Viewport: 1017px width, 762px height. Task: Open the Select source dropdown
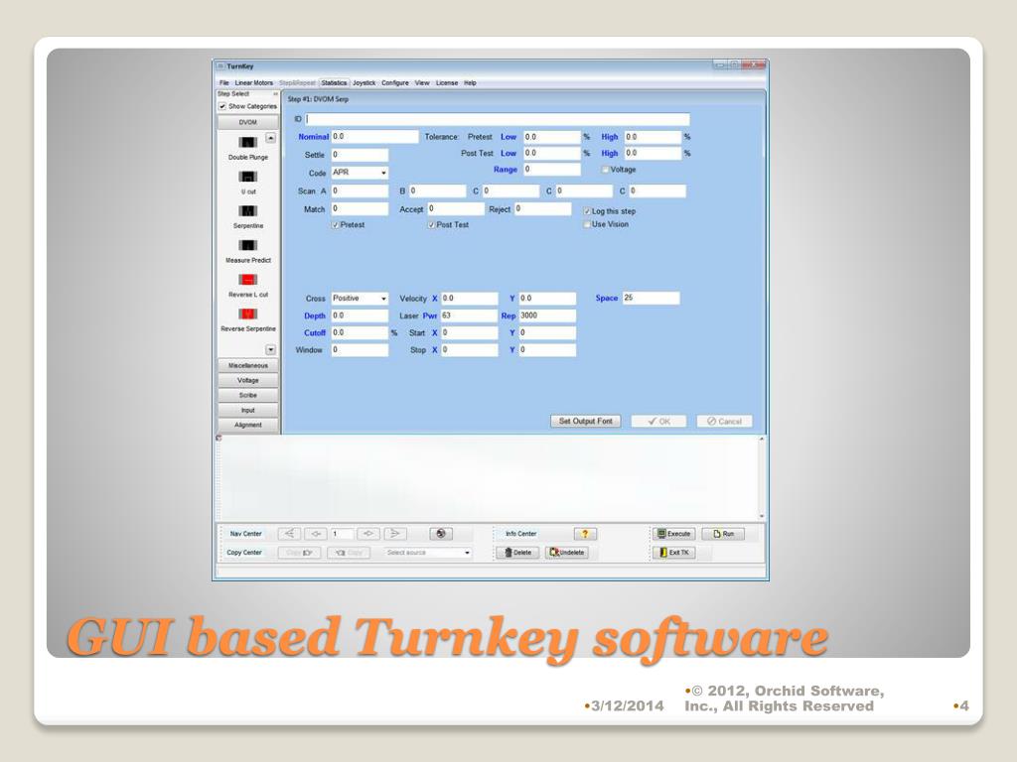[428, 553]
